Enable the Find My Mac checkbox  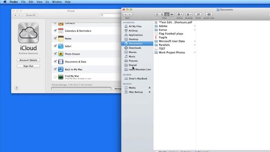55,77
